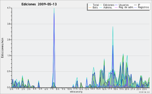This screenshot has height=94, width=152.
Task: Click the 'Usuarios' legend label
Action: [x=124, y=5]
